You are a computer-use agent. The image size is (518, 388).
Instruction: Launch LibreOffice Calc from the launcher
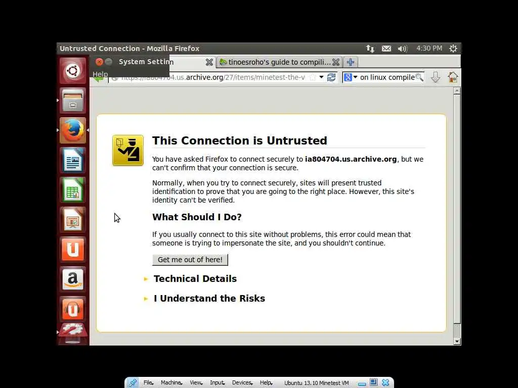[73, 190]
